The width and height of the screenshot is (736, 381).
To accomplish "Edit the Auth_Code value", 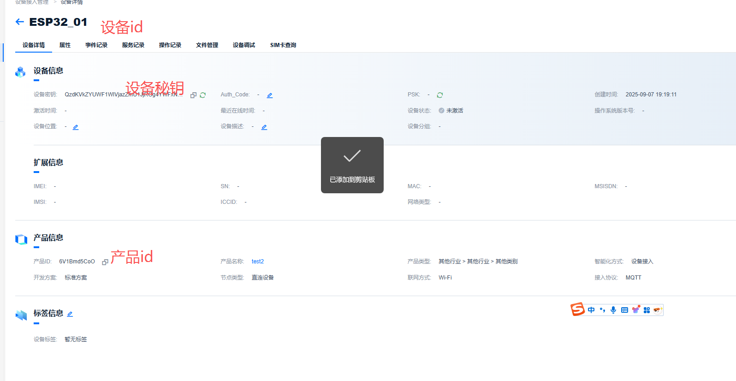I will pyautogui.click(x=270, y=95).
